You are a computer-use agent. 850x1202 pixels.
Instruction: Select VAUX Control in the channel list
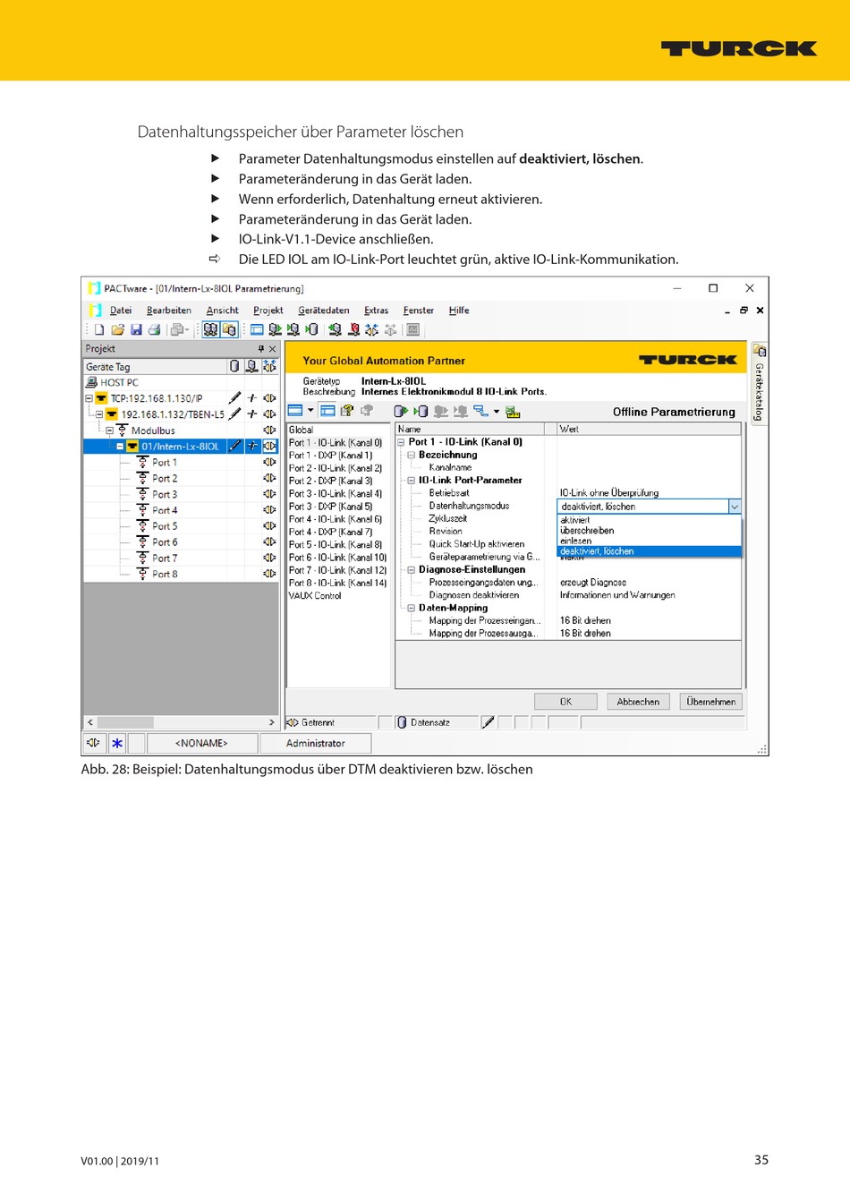pos(315,595)
